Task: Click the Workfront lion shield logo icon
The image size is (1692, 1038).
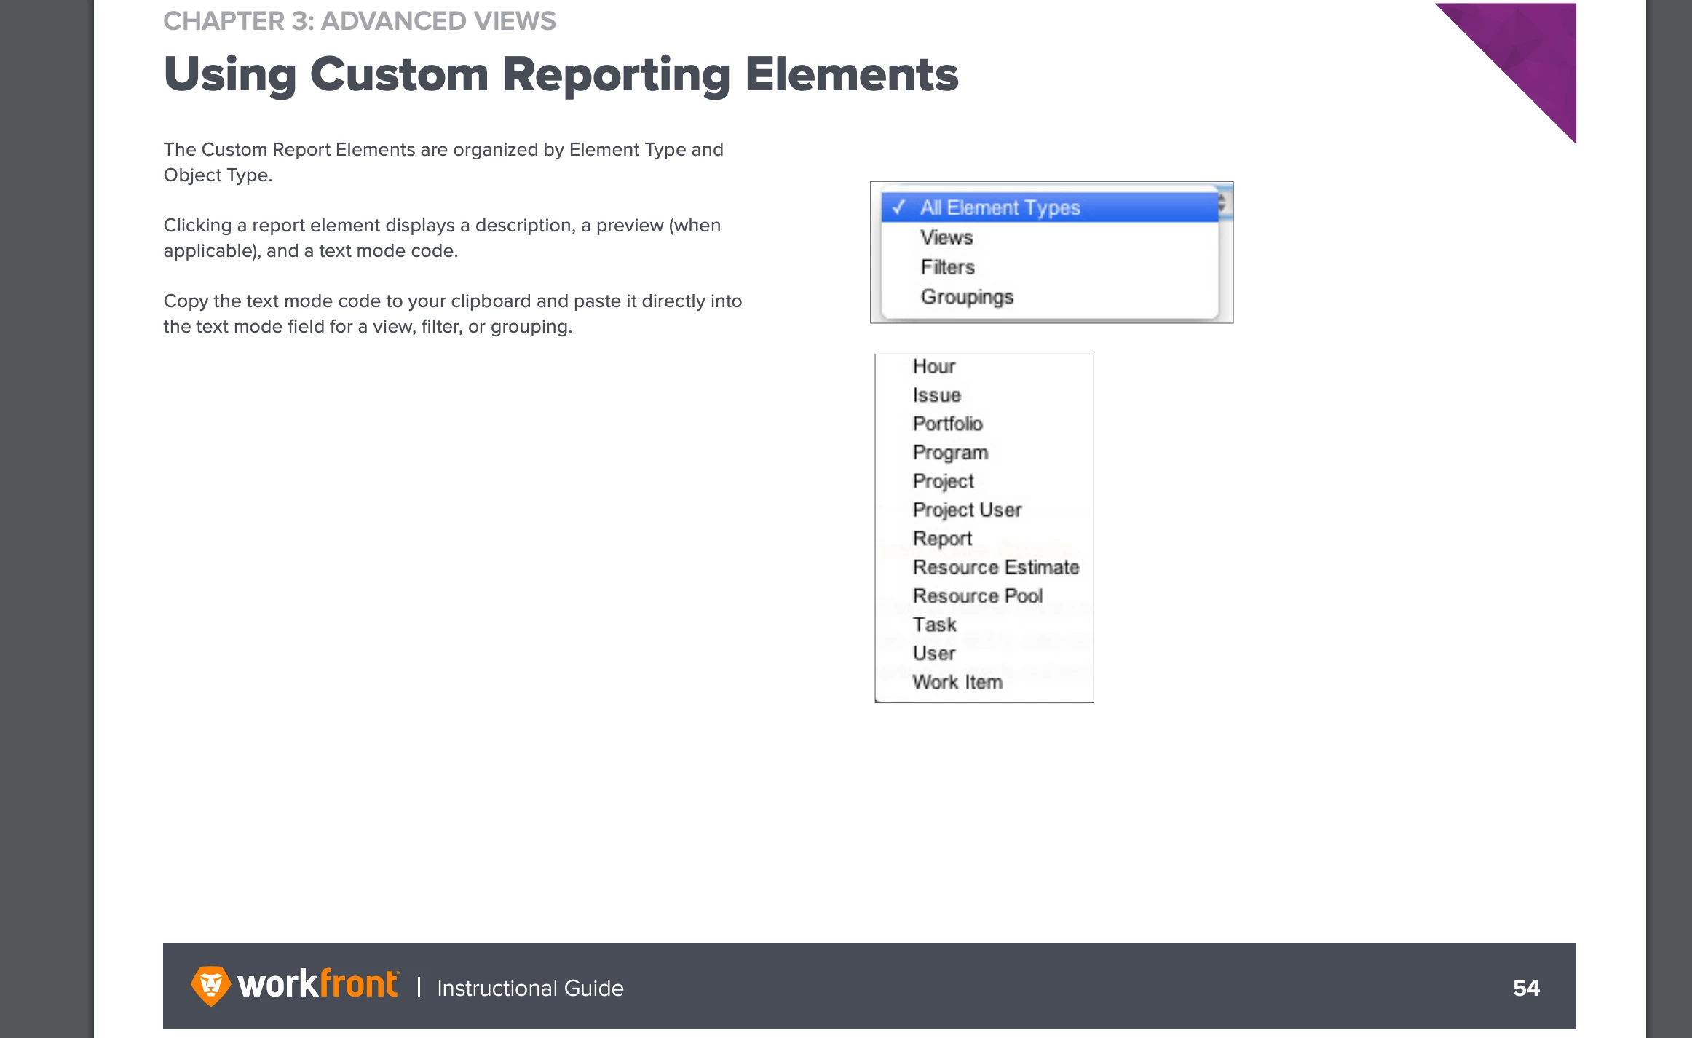Action: pyautogui.click(x=211, y=986)
